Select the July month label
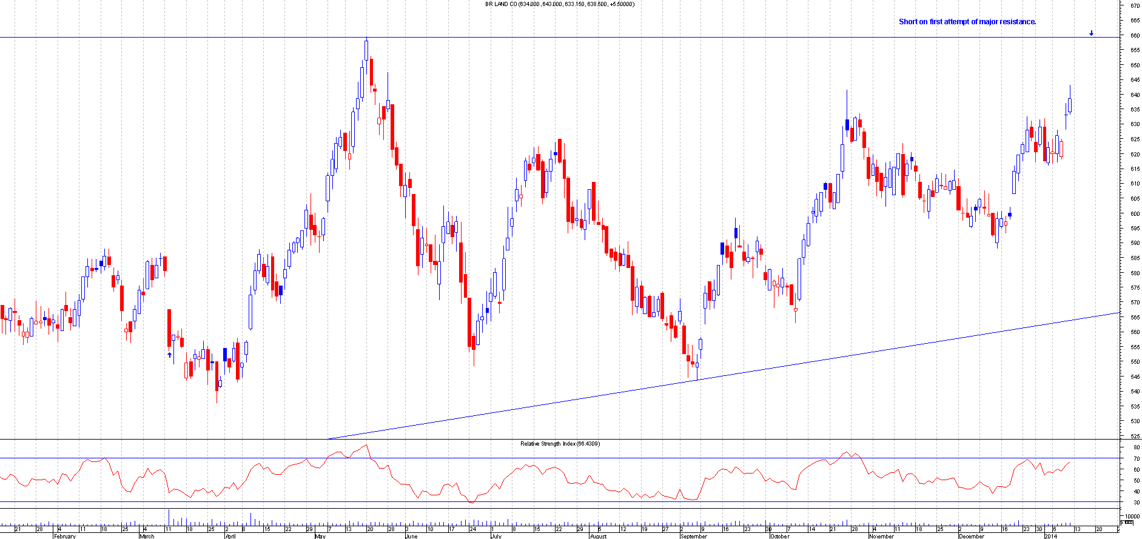The height and width of the screenshot is (539, 1142). tap(495, 536)
